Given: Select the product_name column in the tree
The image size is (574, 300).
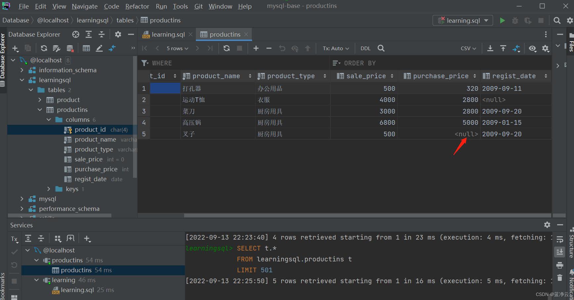Looking at the screenshot, I should pyautogui.click(x=95, y=139).
